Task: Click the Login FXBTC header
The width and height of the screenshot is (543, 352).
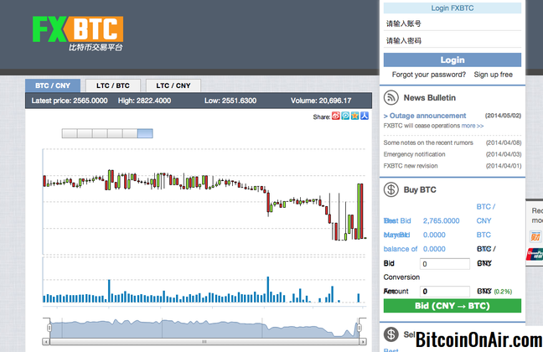Action: pos(452,8)
